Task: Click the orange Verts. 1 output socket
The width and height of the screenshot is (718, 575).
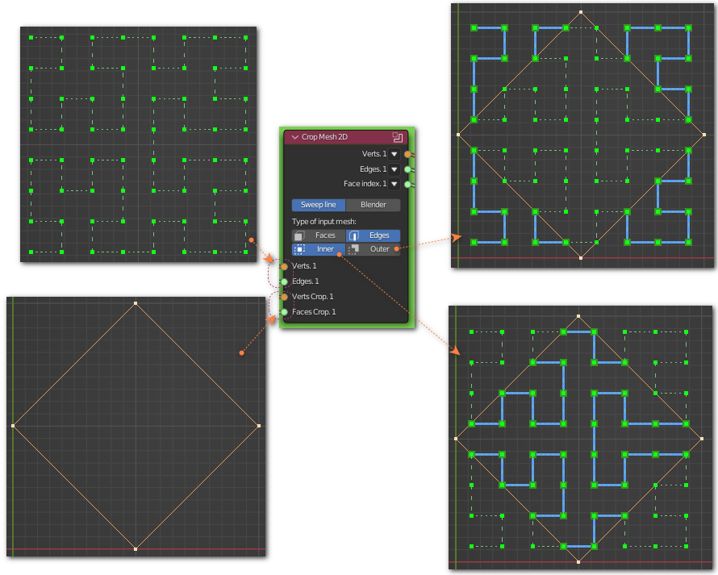Action: (x=407, y=154)
